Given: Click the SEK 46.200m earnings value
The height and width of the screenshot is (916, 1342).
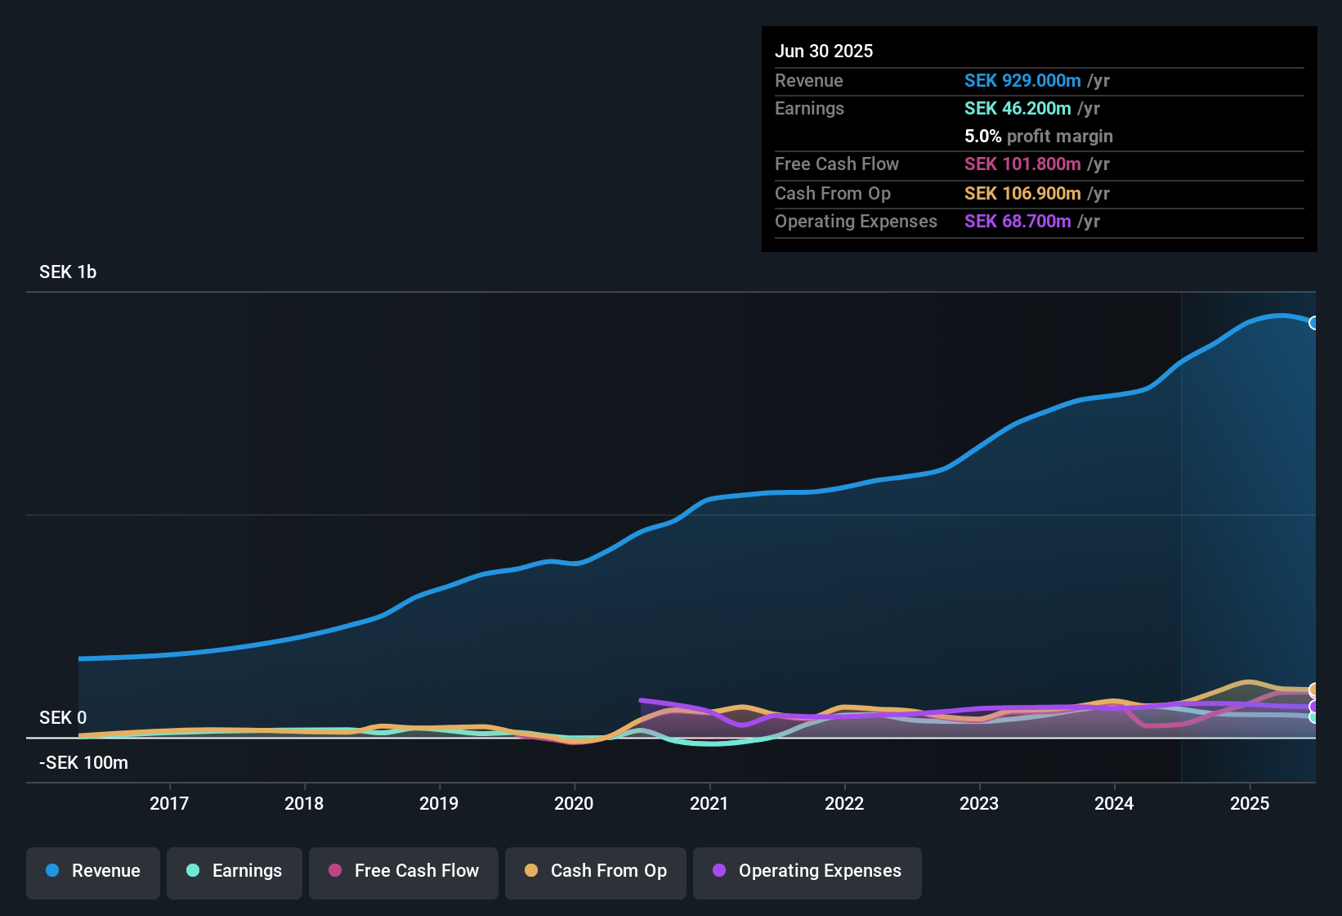Looking at the screenshot, I should pos(1018,108).
